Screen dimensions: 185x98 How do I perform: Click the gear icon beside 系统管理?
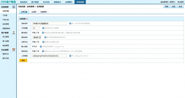tap(14, 7)
